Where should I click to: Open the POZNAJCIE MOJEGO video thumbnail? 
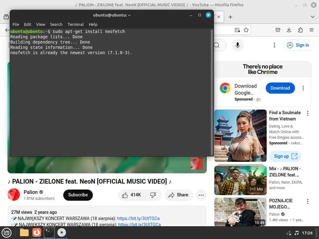click(240, 212)
